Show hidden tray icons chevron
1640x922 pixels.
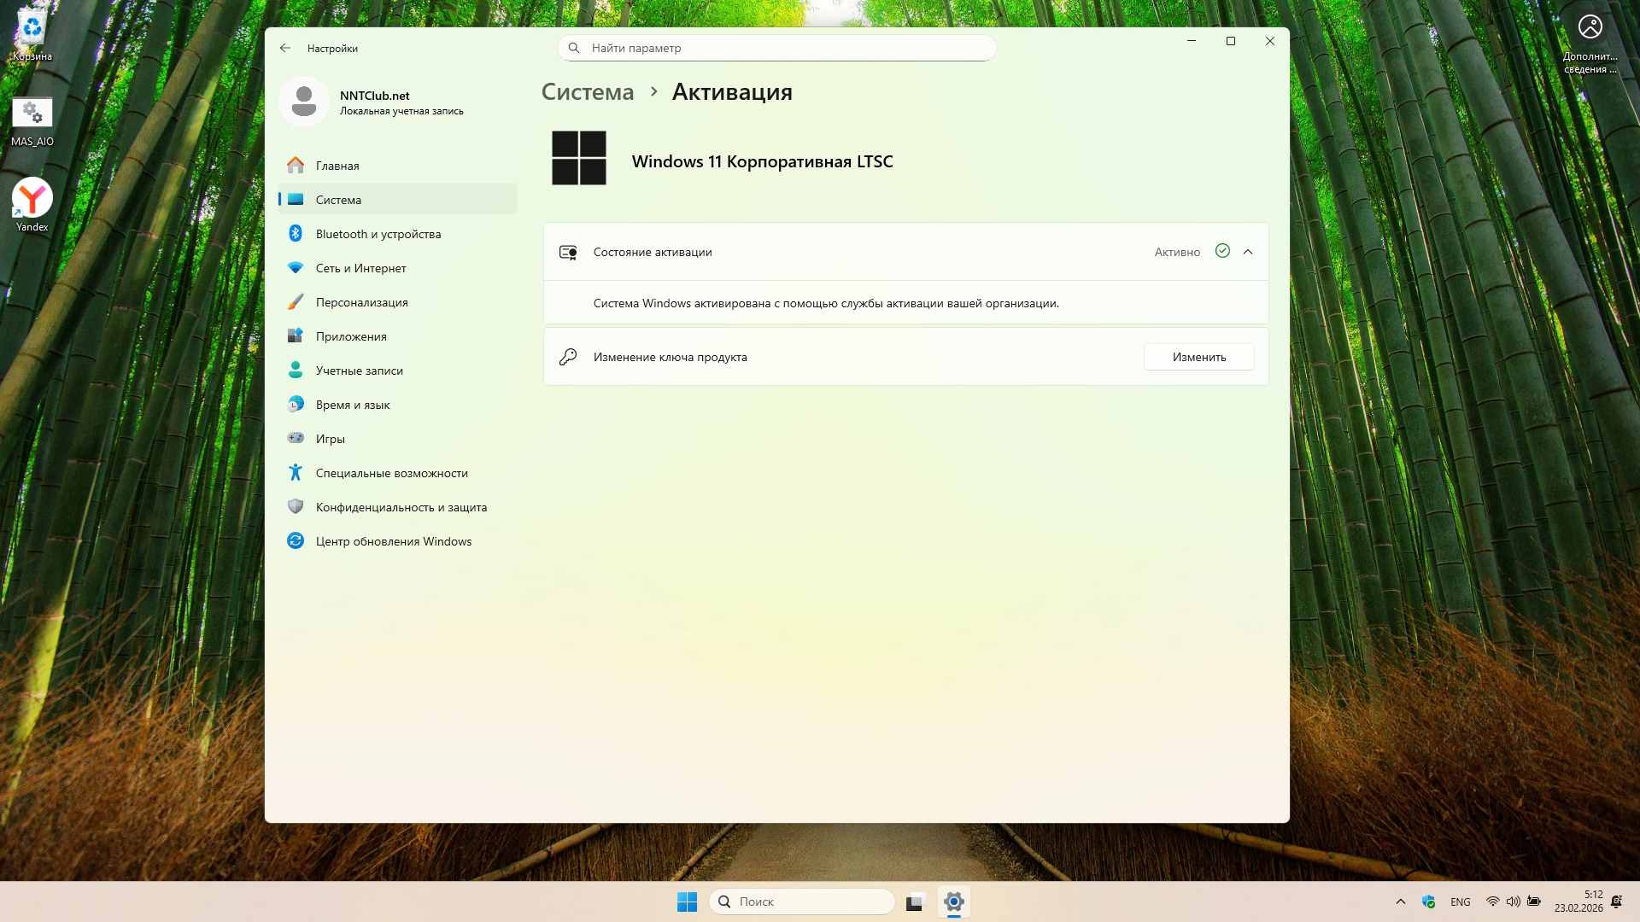pos(1400,902)
